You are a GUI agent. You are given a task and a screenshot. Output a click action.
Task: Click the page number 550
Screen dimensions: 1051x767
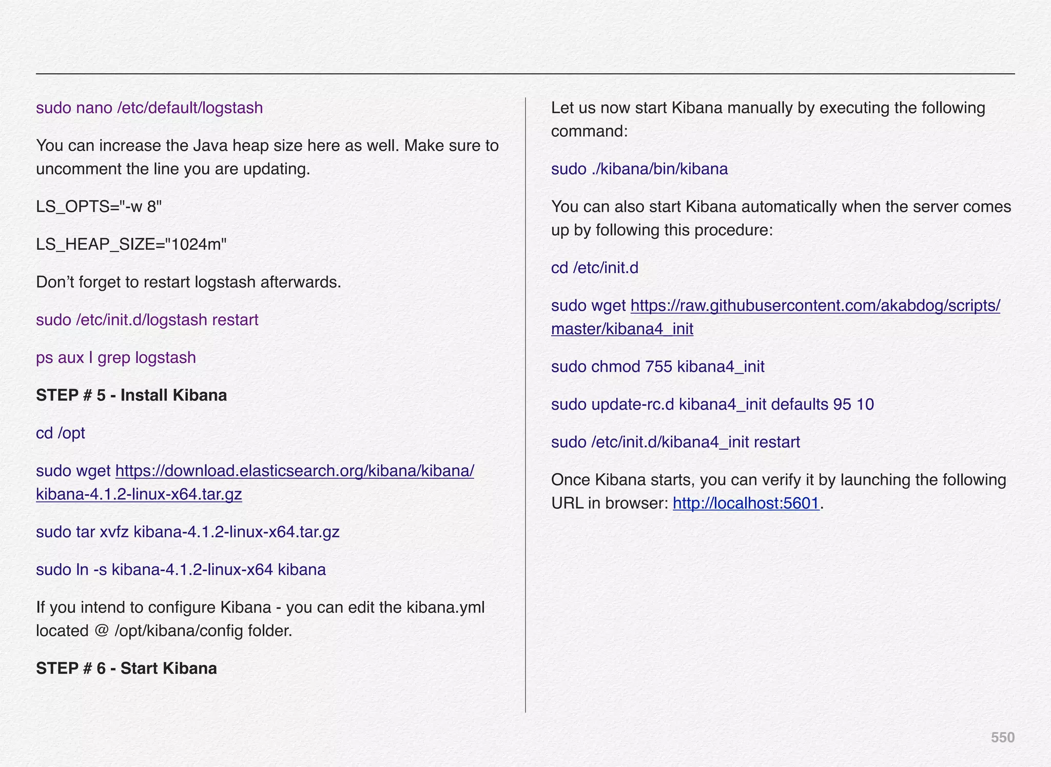[x=1002, y=738]
